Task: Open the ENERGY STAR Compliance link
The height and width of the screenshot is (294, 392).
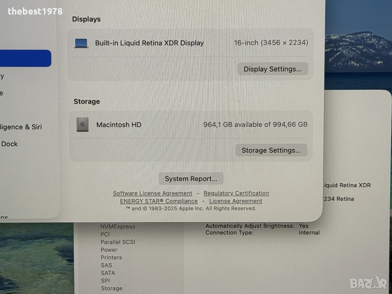Action: tap(159, 201)
